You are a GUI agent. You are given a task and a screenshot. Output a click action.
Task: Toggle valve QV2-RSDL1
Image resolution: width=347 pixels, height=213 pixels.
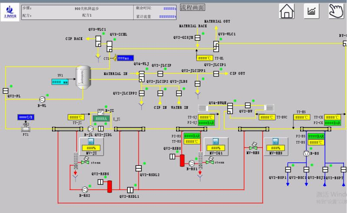[130, 190]
